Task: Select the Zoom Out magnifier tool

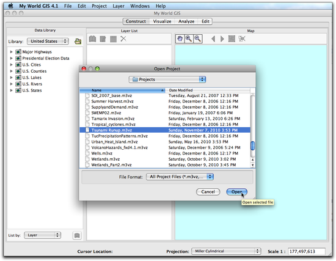Action: [x=197, y=39]
